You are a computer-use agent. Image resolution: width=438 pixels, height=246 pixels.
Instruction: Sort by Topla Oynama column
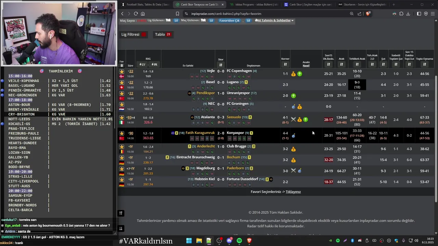[x=424, y=64]
